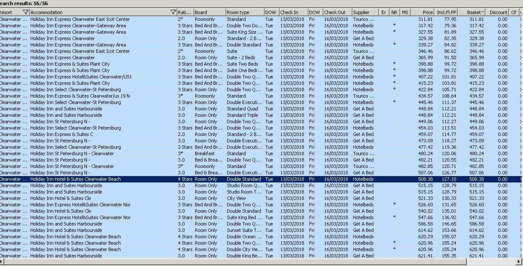Click the Double Ocean ... room type cell
This screenshot has width=523, height=266.
245,237
